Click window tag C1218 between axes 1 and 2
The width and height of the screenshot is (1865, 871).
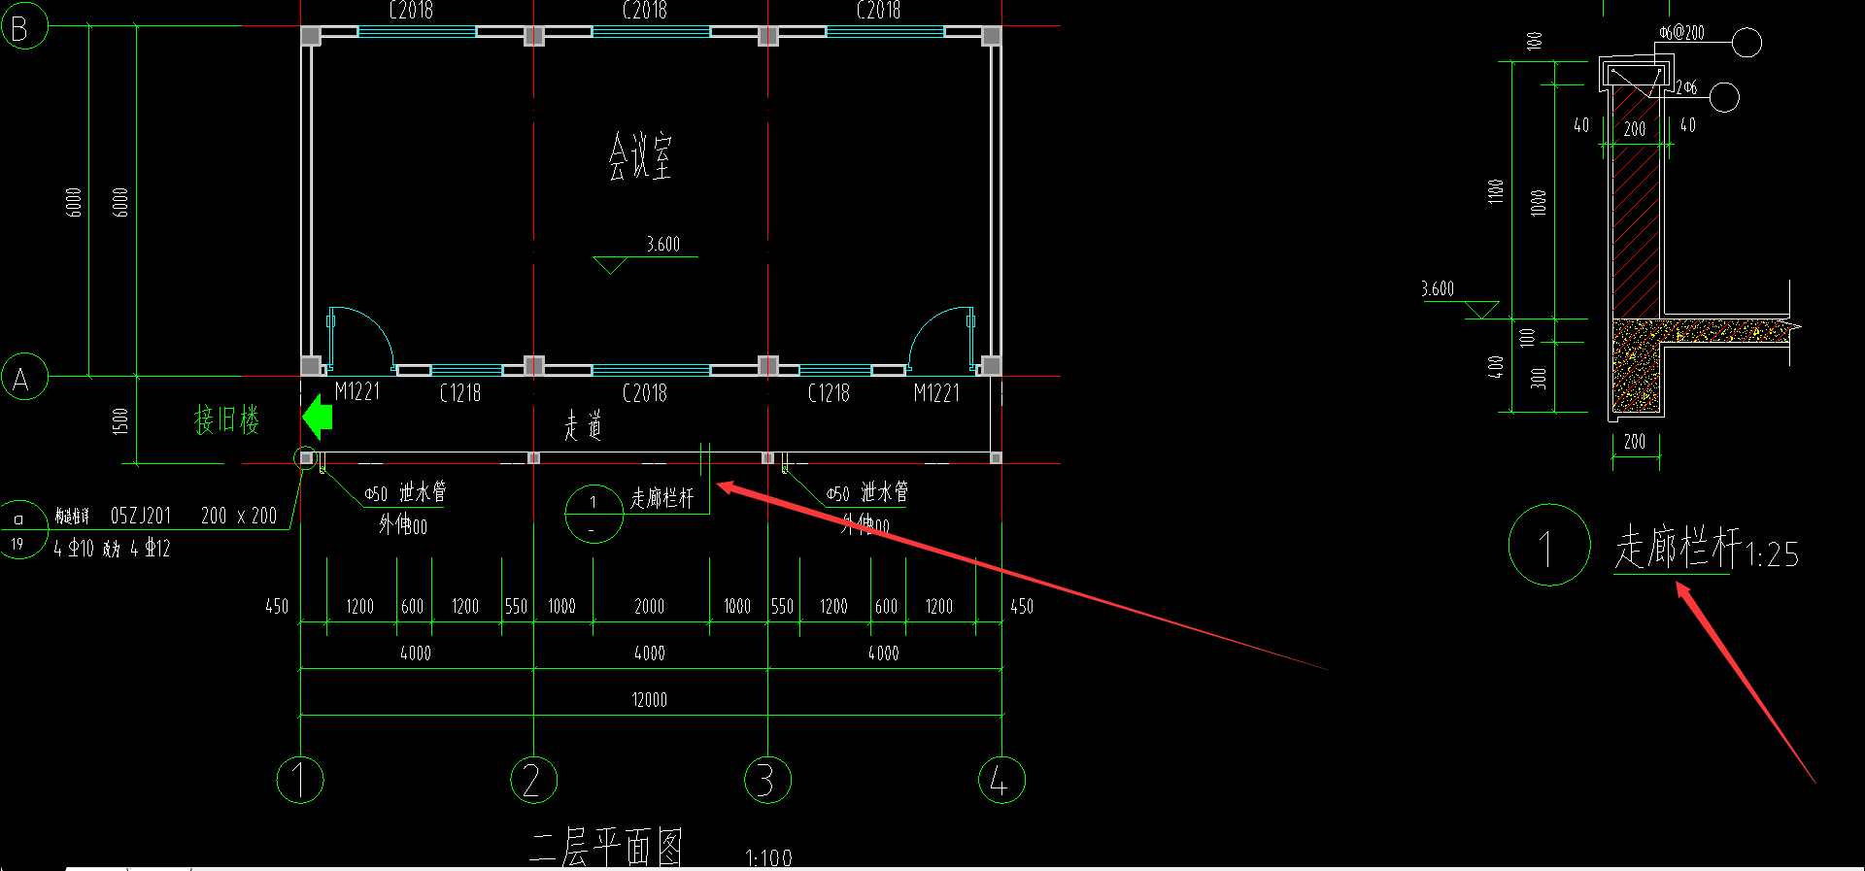(460, 392)
